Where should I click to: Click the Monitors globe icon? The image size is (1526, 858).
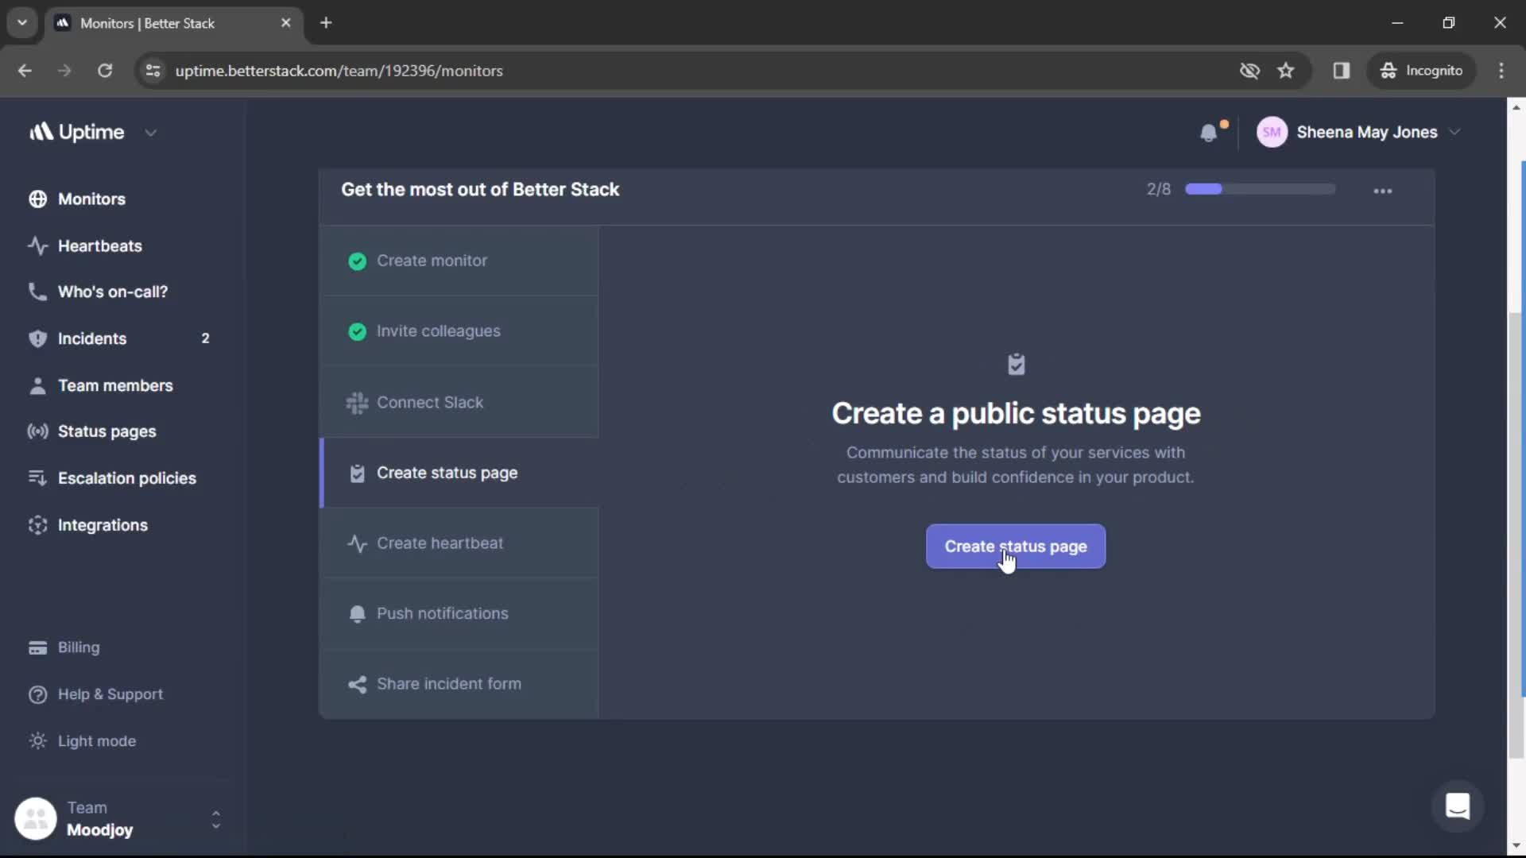click(x=37, y=199)
